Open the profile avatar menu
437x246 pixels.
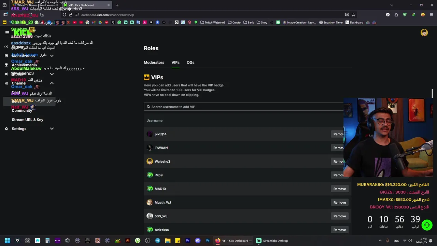[424, 32]
